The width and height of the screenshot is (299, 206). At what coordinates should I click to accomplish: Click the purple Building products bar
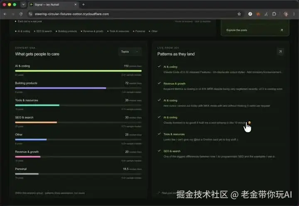61,88
